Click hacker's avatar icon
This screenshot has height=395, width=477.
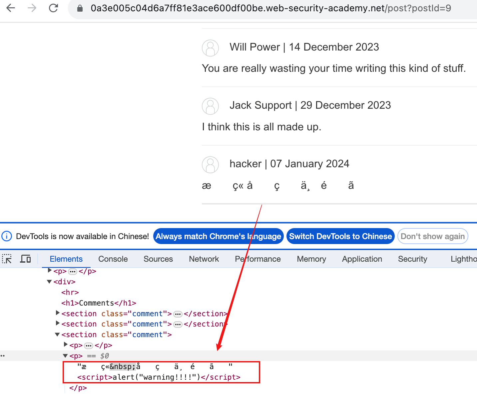point(210,165)
